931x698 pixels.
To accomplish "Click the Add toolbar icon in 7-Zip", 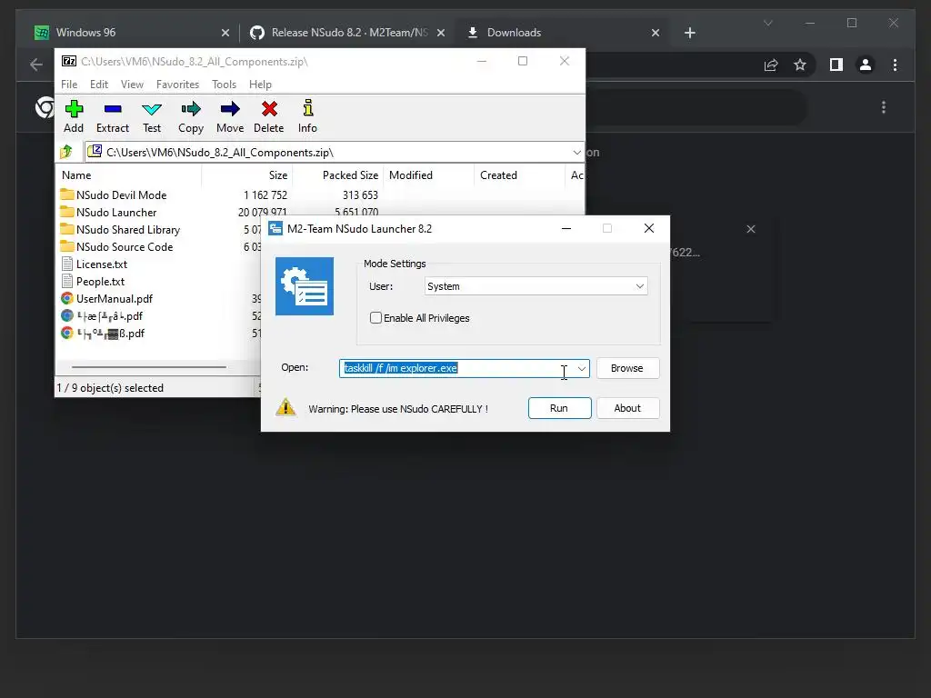I will [74, 109].
